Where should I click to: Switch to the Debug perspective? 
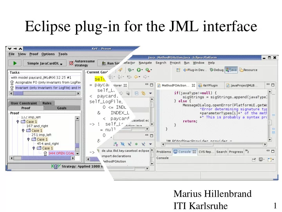[x=217, y=70]
